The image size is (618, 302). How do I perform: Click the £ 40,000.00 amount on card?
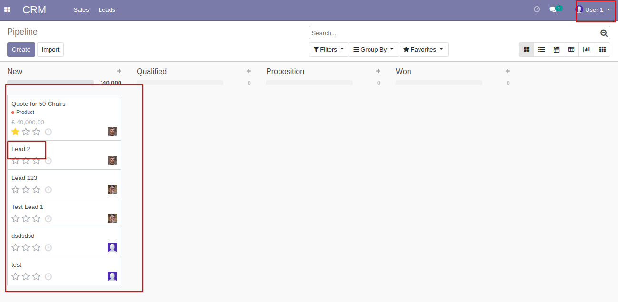click(28, 122)
